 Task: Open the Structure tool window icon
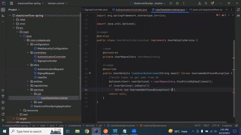(3, 16)
